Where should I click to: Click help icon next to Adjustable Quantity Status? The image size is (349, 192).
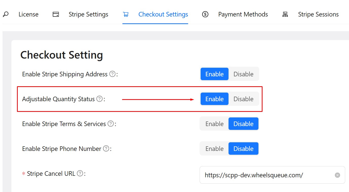click(x=100, y=99)
